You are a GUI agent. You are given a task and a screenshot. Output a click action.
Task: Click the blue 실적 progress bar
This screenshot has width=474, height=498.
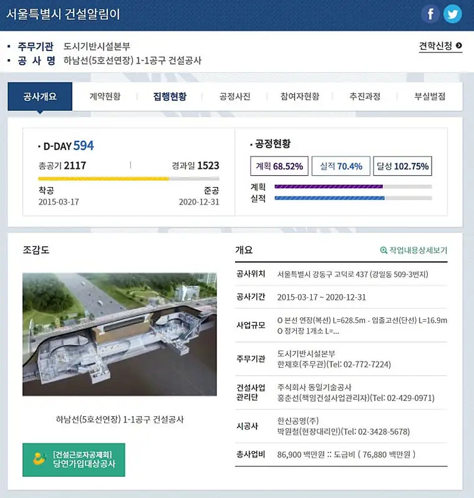click(x=353, y=198)
